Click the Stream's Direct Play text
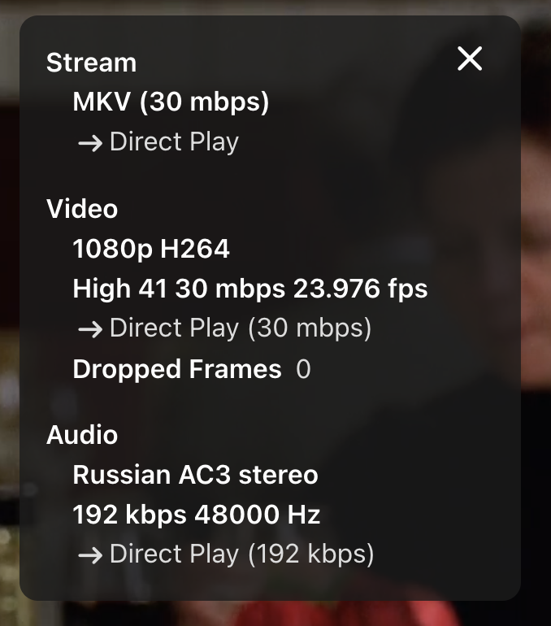Viewport: 551px width, 626px height. click(x=174, y=142)
